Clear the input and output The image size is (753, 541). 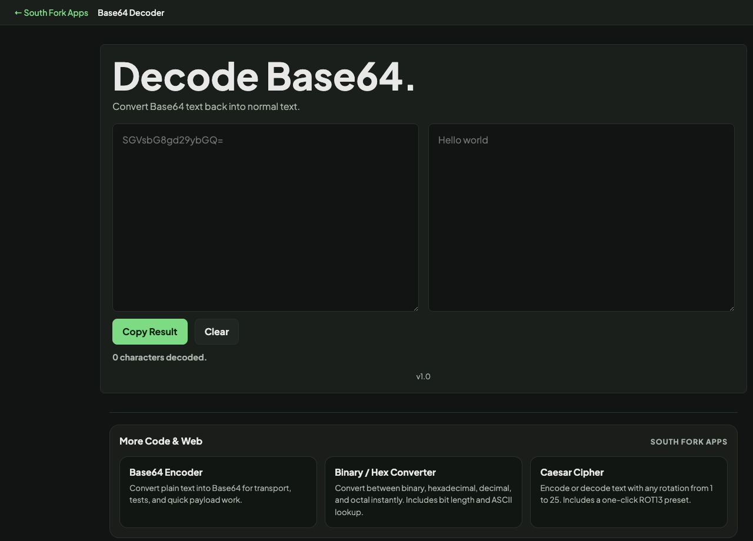coord(216,332)
